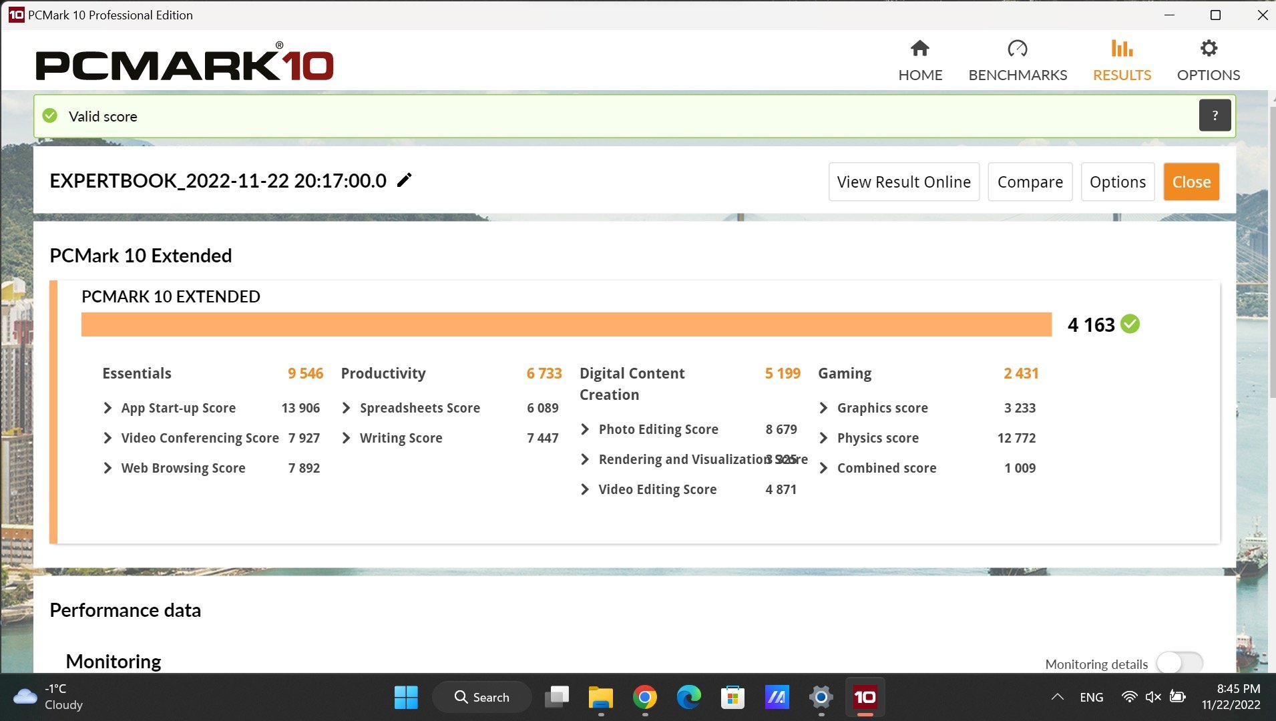
Task: Click the Compare button
Action: pos(1030,182)
